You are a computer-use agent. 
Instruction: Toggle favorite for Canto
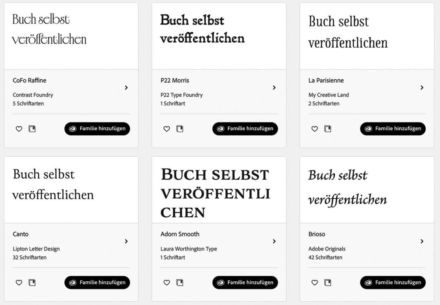[19, 283]
